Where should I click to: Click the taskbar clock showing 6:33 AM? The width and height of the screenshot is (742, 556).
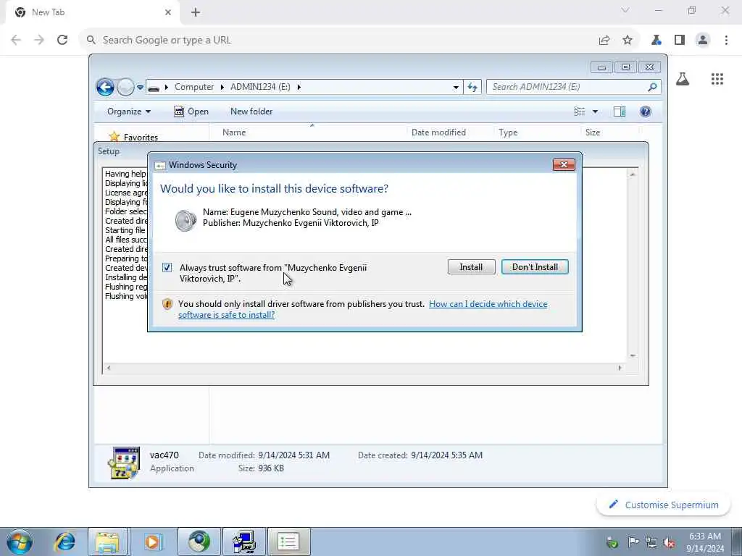(x=705, y=542)
